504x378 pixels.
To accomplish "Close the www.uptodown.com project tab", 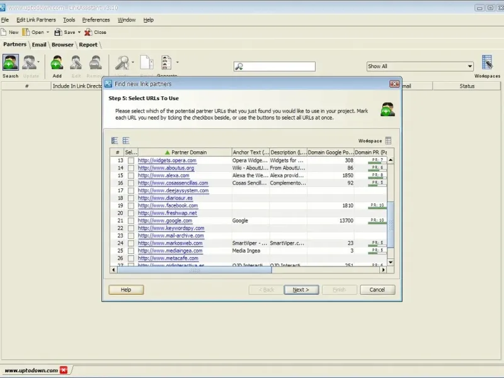I will tap(64, 370).
